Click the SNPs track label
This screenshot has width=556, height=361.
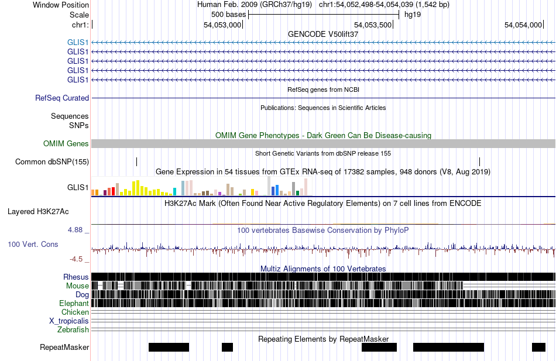[x=79, y=126]
